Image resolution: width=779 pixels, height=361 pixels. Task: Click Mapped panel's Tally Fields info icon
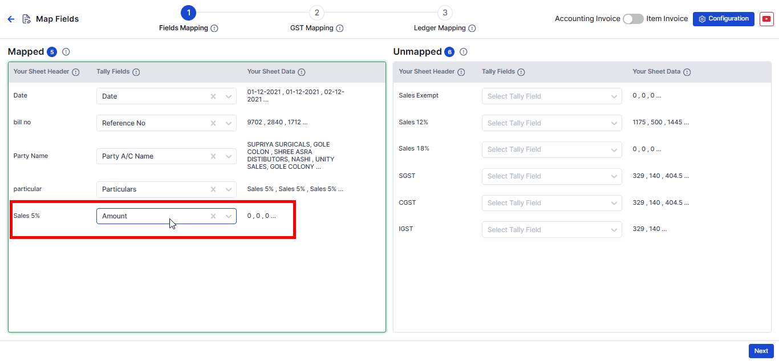click(136, 72)
